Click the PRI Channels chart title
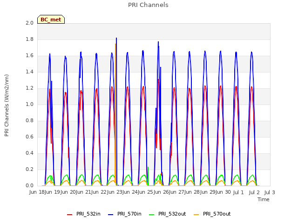298x223 pixels. point(148,5)
